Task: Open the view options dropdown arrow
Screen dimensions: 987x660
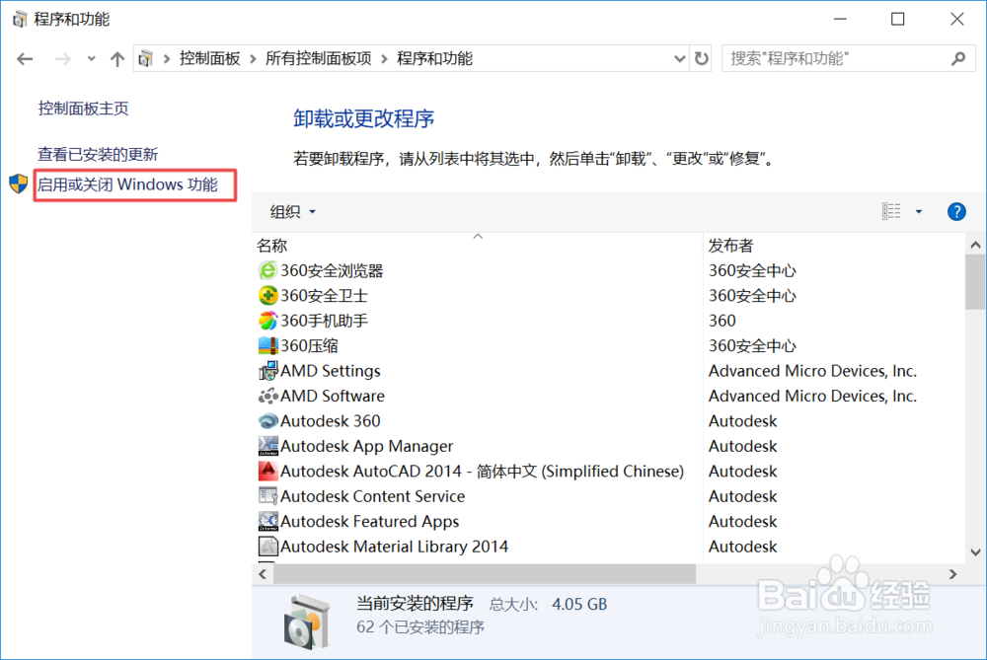Action: coord(918,212)
